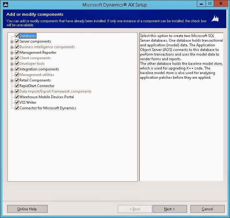Select the Integration components label
This screenshot has width=230, height=218.
[39, 69]
